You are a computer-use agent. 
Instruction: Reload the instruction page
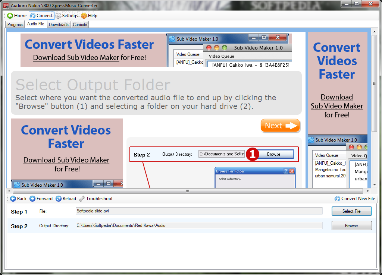66,199
